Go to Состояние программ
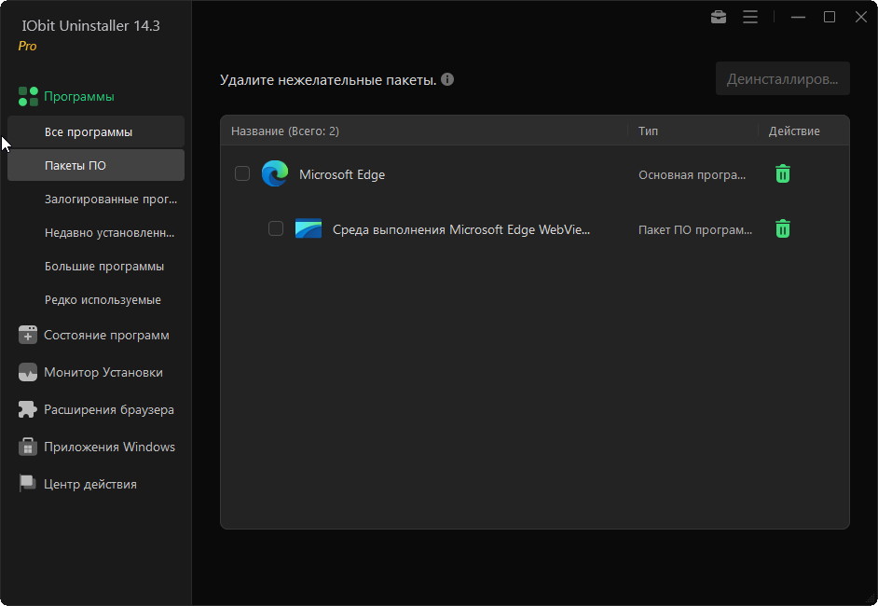This screenshot has width=878, height=606. [x=106, y=335]
